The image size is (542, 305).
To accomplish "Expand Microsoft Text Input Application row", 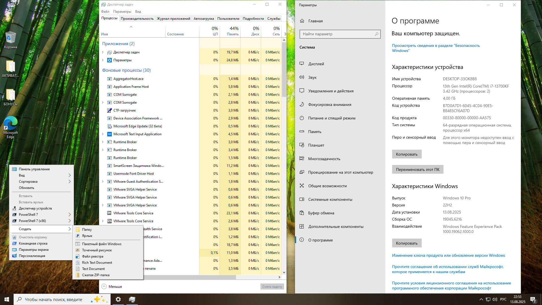I will 103,134.
